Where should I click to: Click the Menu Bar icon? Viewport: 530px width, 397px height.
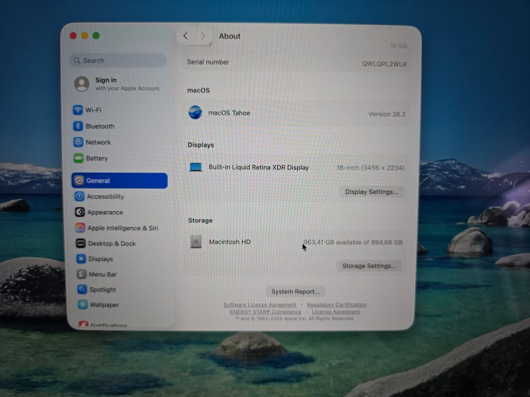pos(82,274)
